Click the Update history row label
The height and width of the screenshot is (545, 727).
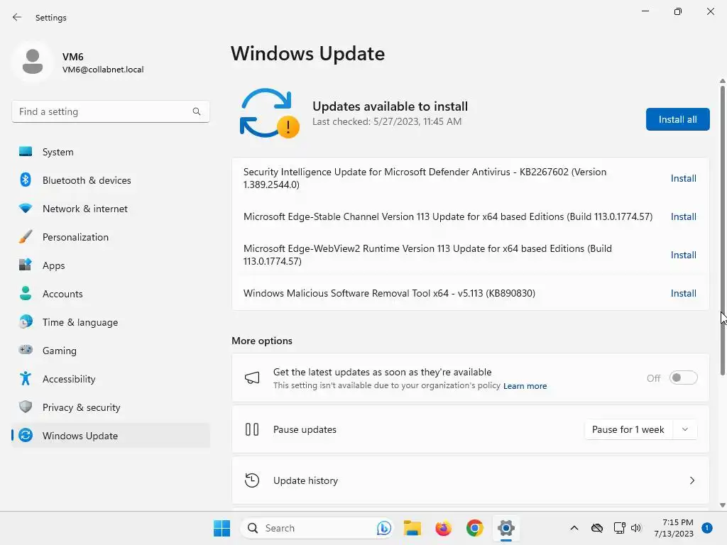(x=305, y=480)
